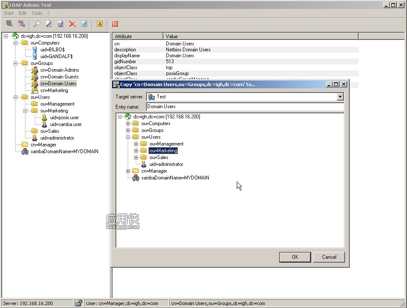
Task: Delete entry using the red X icon
Action: pos(73,24)
